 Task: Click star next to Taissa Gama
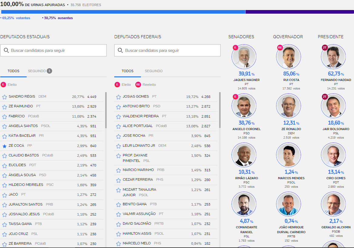5,225
